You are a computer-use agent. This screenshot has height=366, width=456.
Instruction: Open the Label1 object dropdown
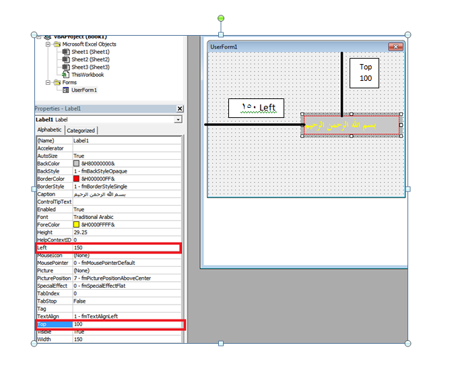[178, 119]
